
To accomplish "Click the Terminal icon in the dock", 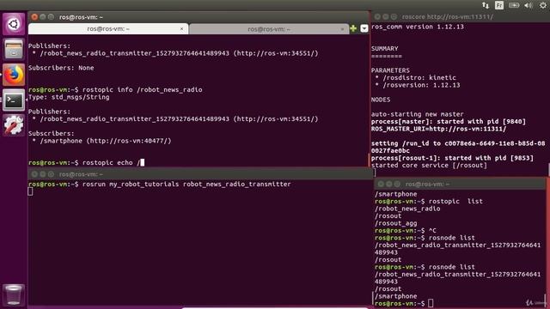I will 14,100.
